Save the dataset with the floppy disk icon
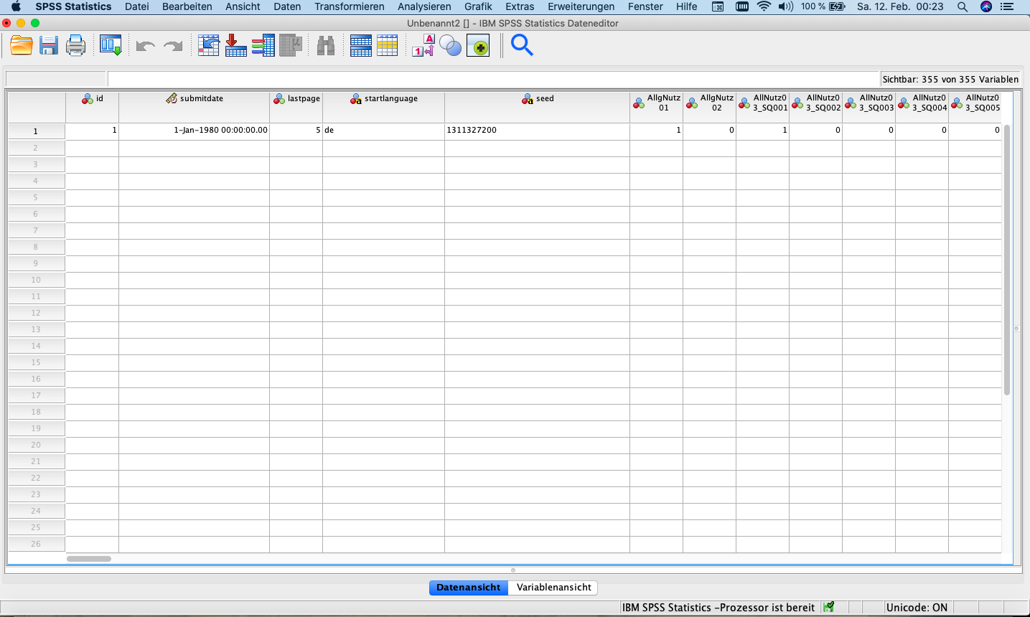Screen dimensions: 1030x617 49,46
